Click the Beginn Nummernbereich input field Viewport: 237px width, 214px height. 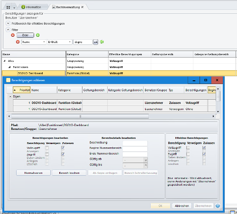click(135, 148)
